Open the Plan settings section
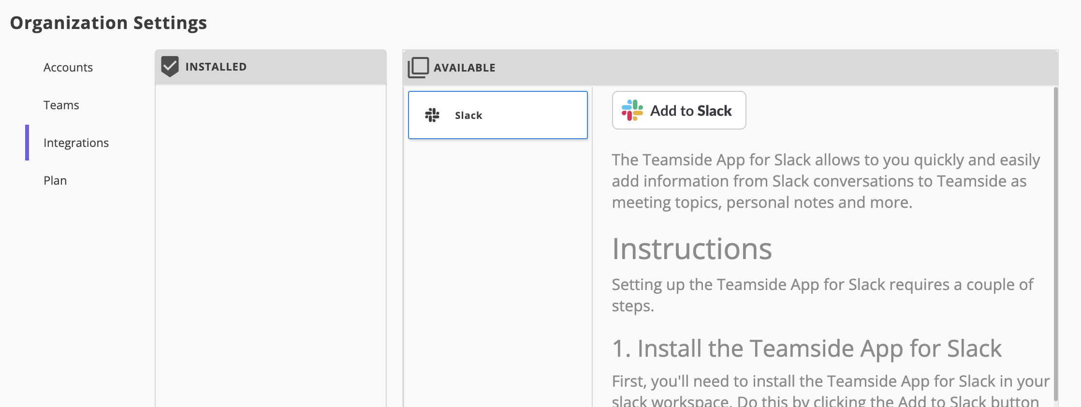Viewport: 1081px width, 407px height. point(55,180)
